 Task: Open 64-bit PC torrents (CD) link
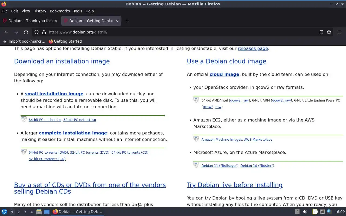point(130,152)
